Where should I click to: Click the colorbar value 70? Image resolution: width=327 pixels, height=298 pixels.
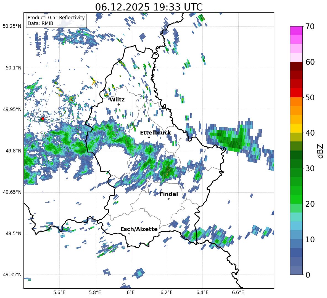(310, 27)
